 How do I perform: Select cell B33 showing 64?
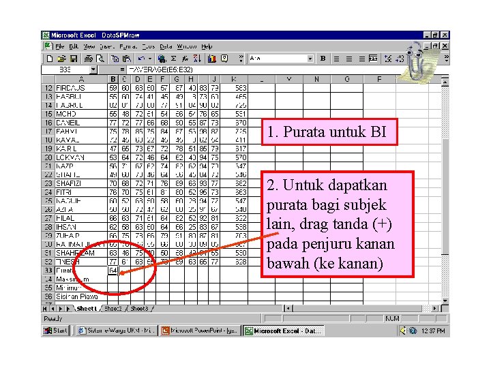(113, 271)
